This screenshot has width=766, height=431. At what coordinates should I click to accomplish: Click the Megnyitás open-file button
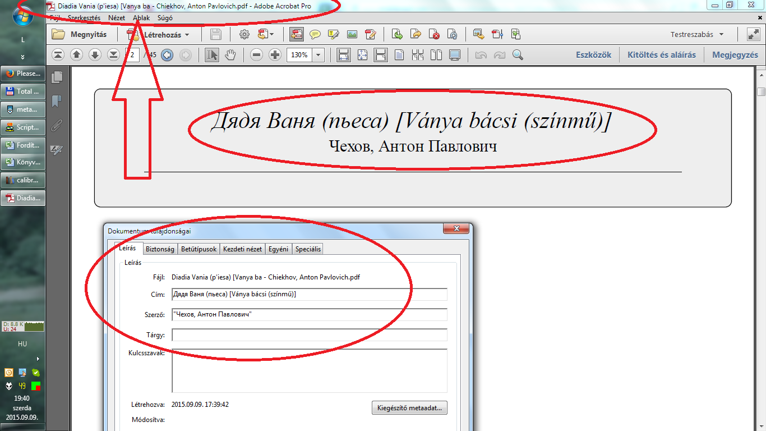(x=79, y=34)
